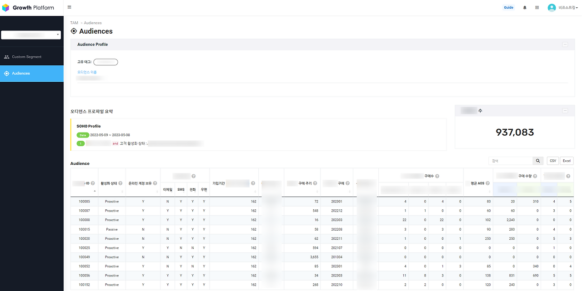Open the Guide link in the header
The width and height of the screenshot is (582, 291).
point(508,7)
